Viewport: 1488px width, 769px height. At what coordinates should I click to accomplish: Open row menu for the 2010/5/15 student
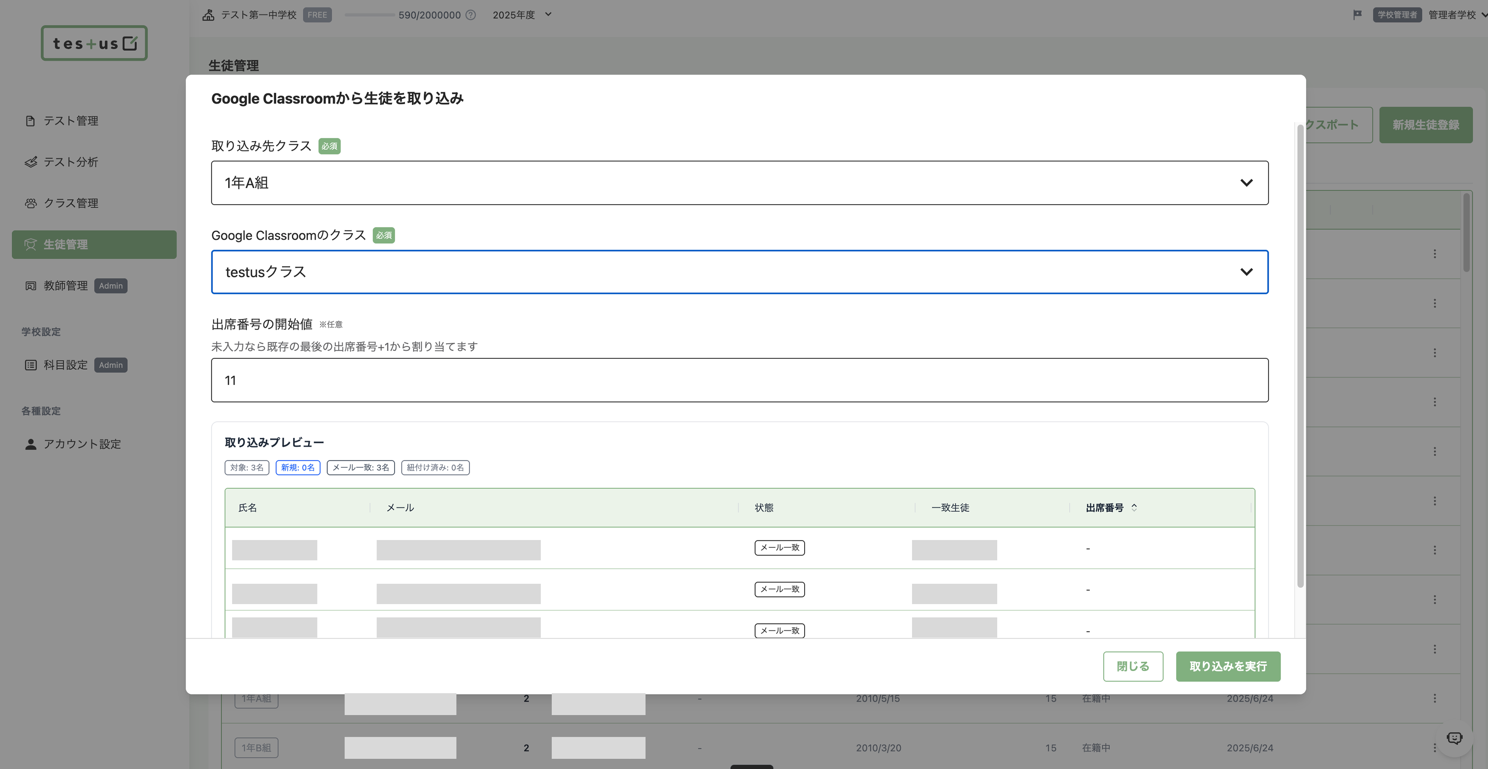(1435, 699)
